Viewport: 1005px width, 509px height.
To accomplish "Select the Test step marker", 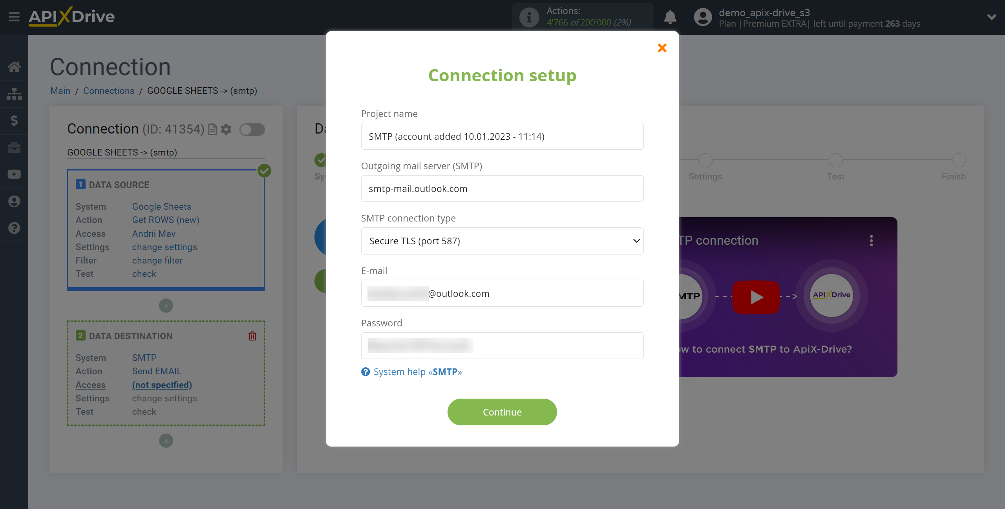I will click(835, 160).
